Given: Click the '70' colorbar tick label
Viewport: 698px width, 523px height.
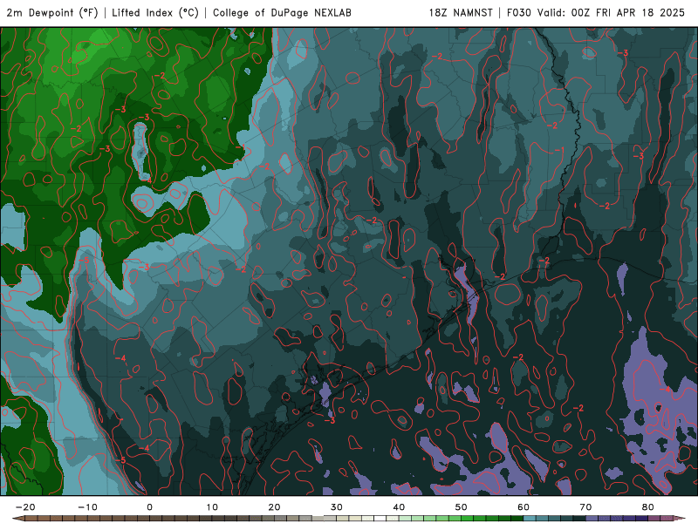Looking at the screenshot, I should coord(585,507).
